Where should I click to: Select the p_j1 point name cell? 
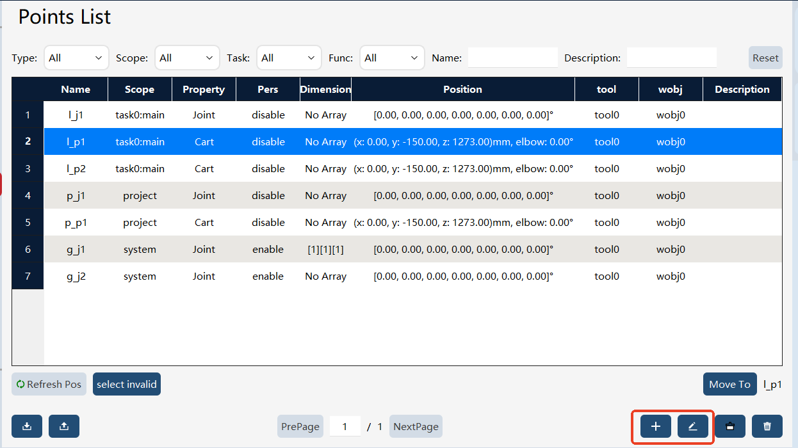click(76, 196)
